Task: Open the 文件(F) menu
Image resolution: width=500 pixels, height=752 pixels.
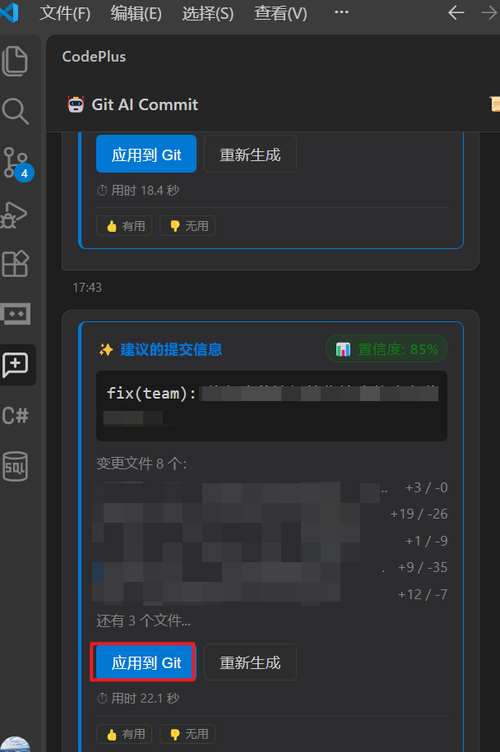Action: pos(65,13)
